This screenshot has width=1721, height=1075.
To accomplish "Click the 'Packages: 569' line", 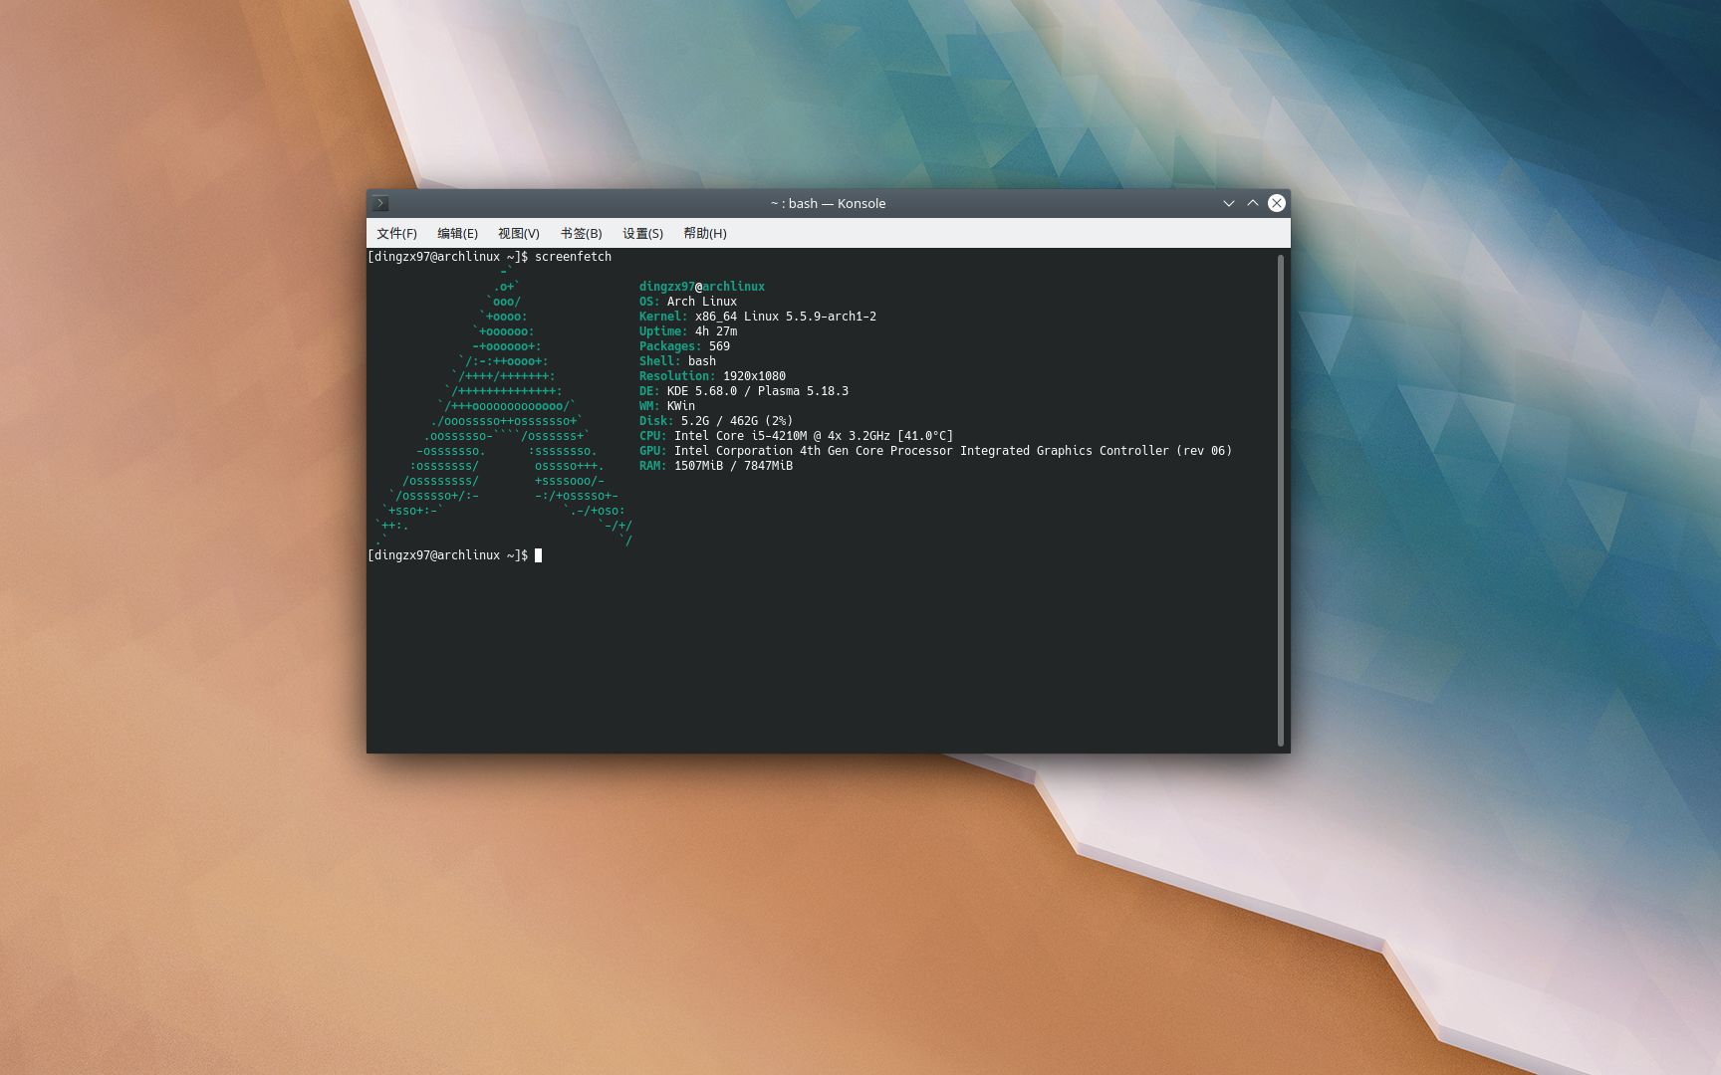I will tap(684, 346).
